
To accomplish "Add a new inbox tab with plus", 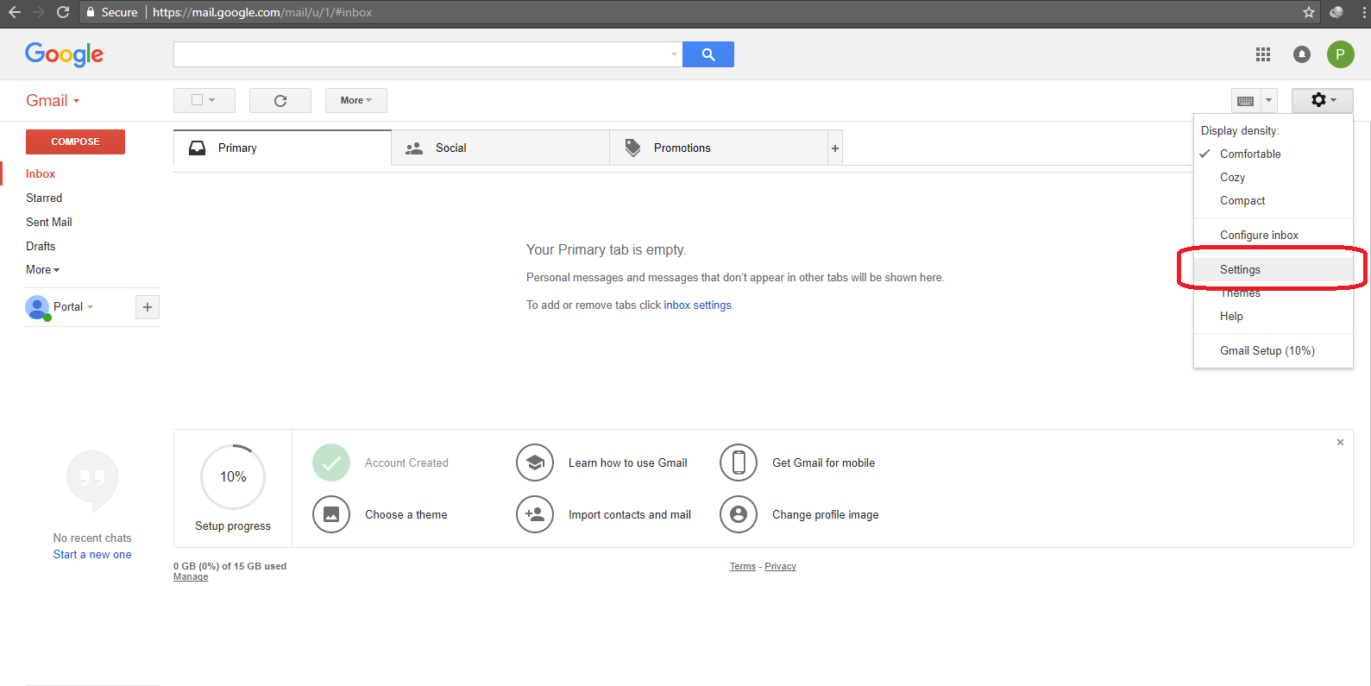I will 835,148.
